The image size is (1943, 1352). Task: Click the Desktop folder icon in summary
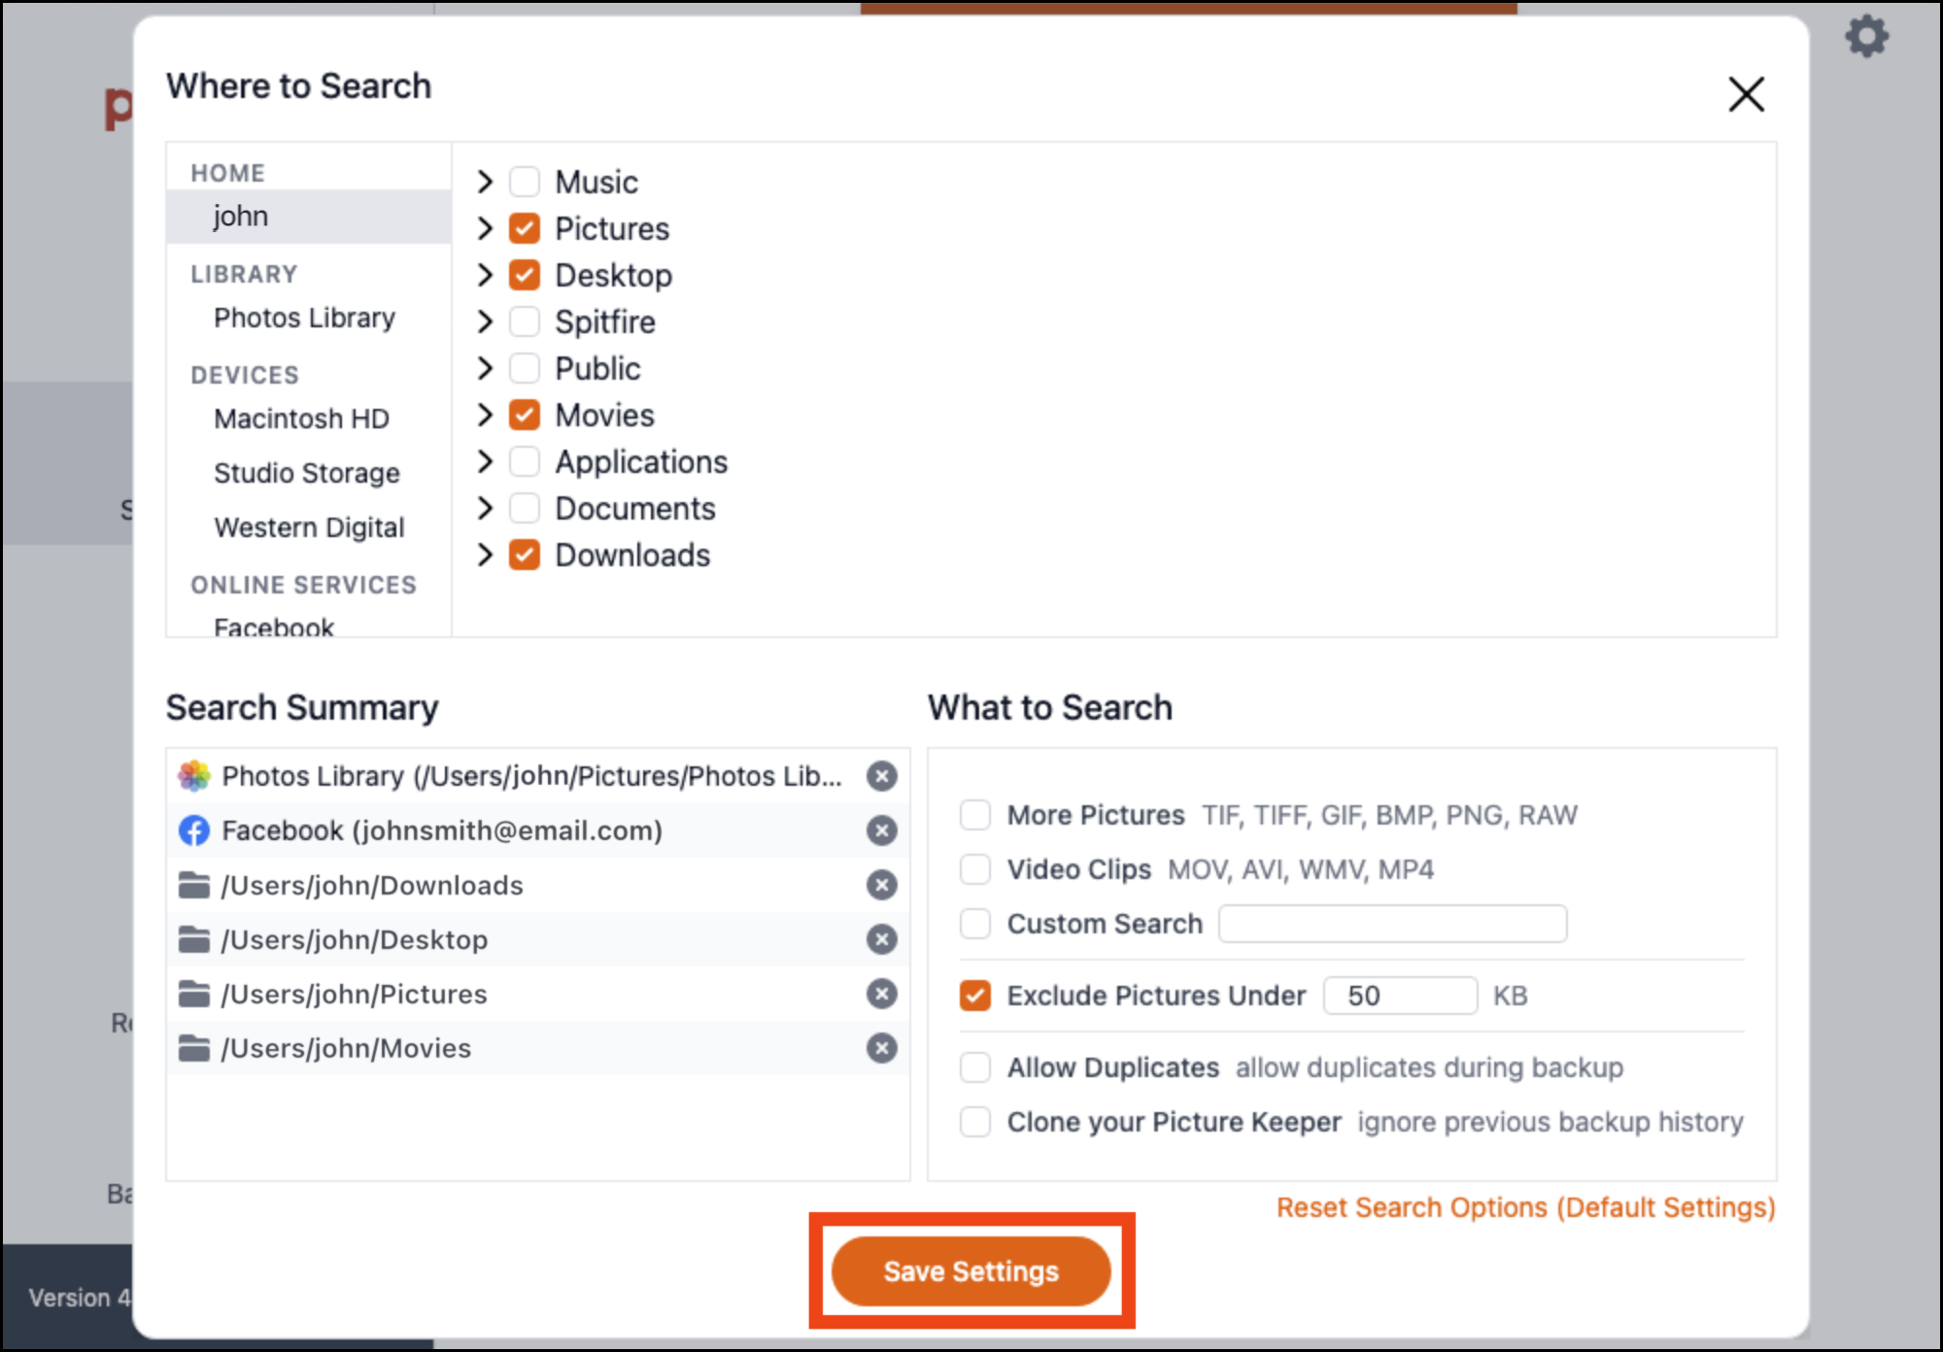coord(194,939)
